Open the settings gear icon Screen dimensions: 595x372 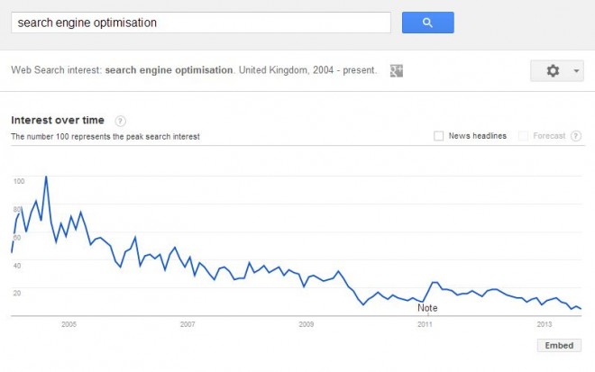[553, 71]
